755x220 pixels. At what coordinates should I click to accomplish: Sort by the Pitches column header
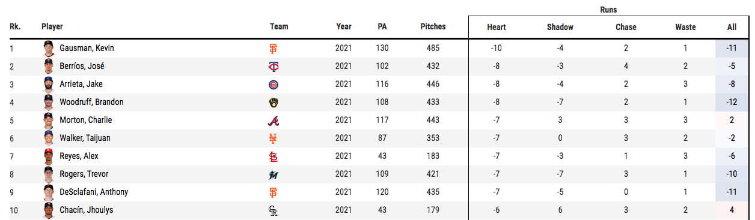(433, 26)
